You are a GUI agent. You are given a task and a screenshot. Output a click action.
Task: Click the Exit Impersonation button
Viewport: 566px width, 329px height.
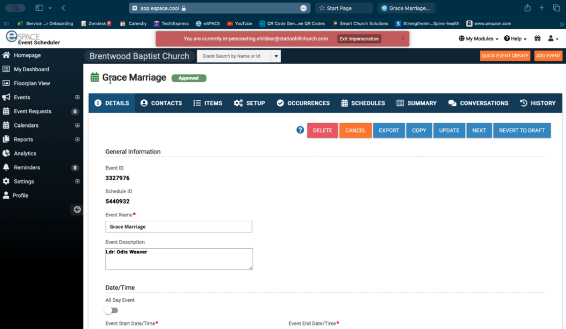[359, 39]
